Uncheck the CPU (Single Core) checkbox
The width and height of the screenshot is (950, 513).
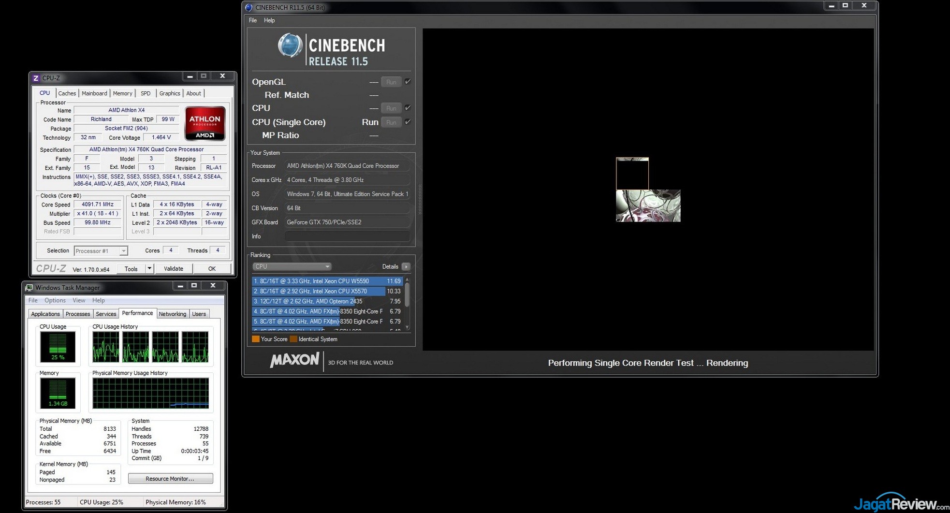coord(408,122)
